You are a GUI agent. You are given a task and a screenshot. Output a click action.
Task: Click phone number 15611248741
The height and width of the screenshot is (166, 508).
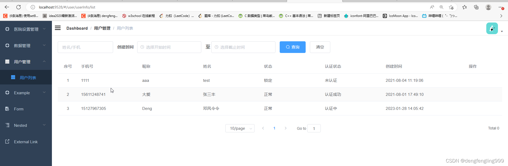tap(93, 94)
